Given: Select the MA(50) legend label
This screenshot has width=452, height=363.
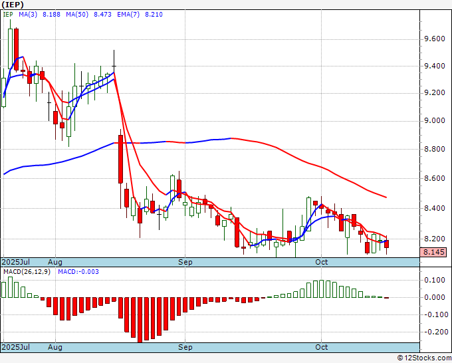Looking at the screenshot, I should [77, 15].
